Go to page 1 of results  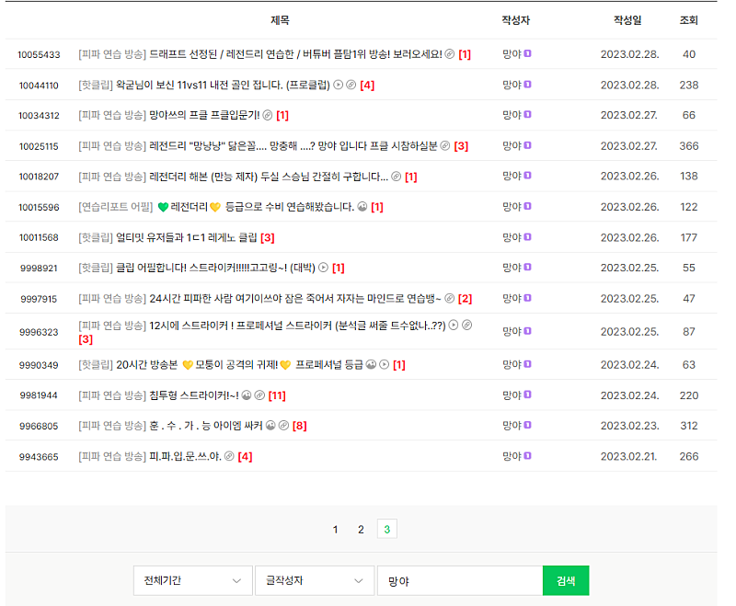pyautogui.click(x=336, y=530)
